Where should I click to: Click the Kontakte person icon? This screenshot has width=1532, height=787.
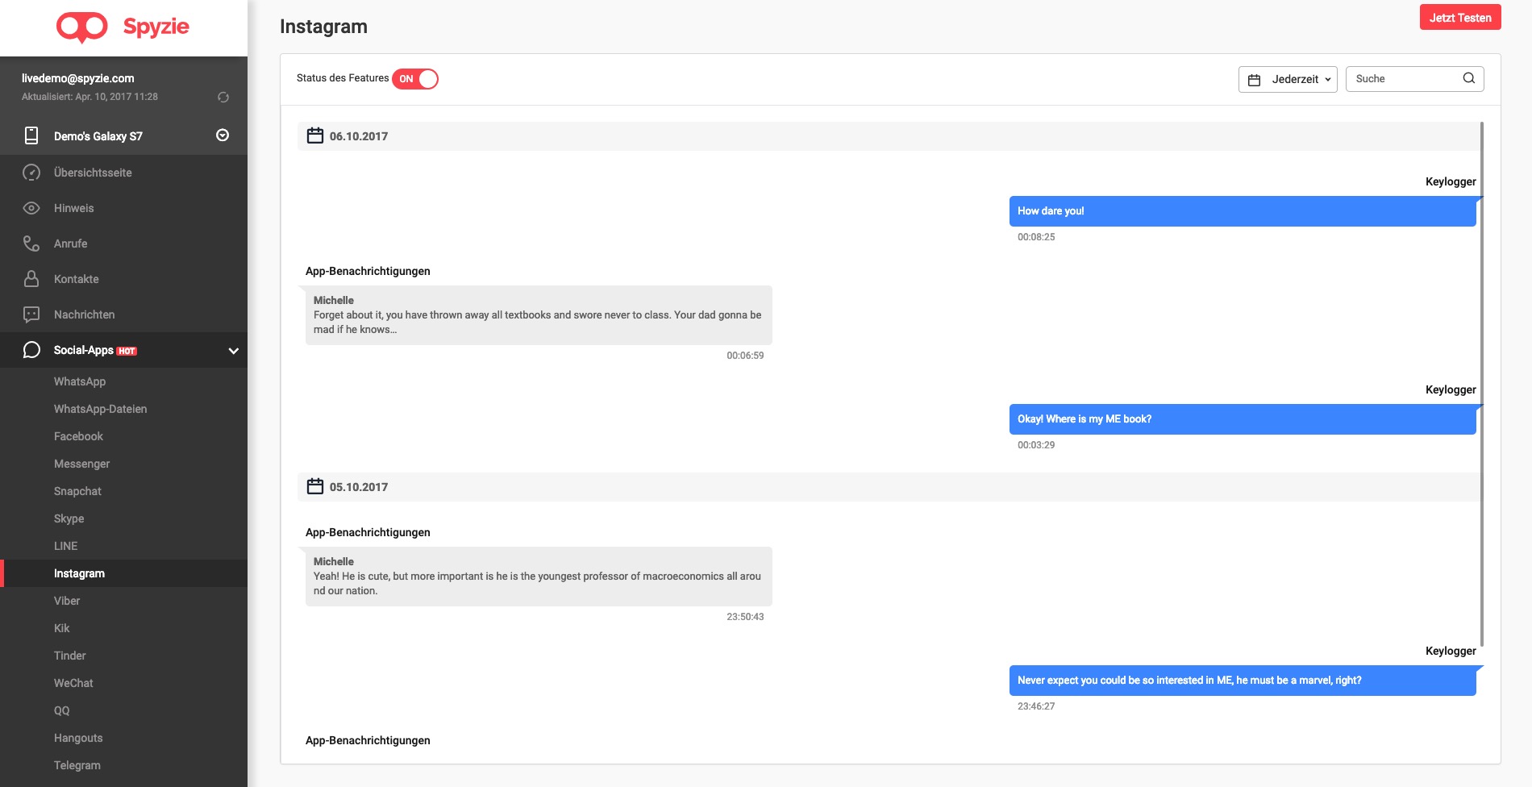click(x=31, y=279)
